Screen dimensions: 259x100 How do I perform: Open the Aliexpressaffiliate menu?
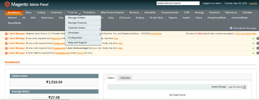pyautogui.click(x=217, y=18)
